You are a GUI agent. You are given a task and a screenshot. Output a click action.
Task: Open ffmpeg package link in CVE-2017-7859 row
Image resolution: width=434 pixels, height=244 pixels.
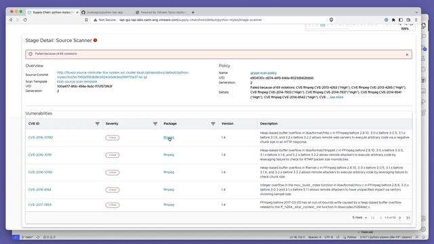[x=169, y=205]
